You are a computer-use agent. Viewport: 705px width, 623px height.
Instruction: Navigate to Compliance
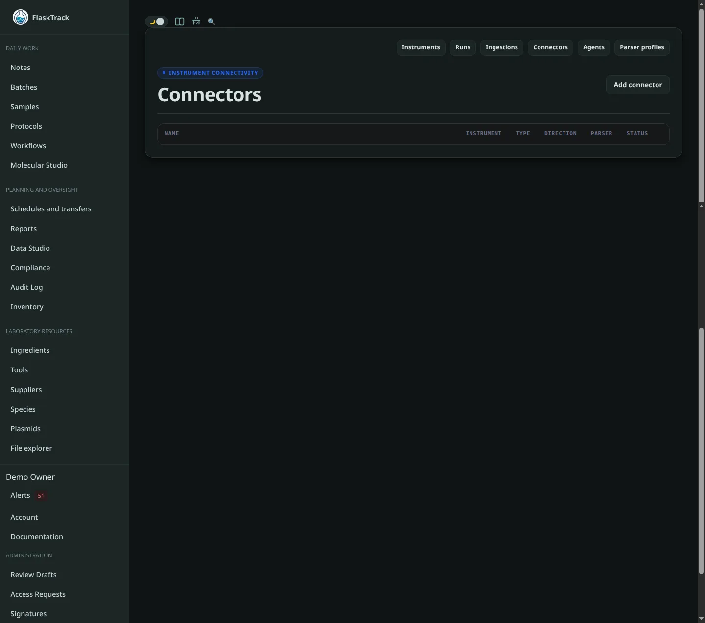[x=64, y=268]
